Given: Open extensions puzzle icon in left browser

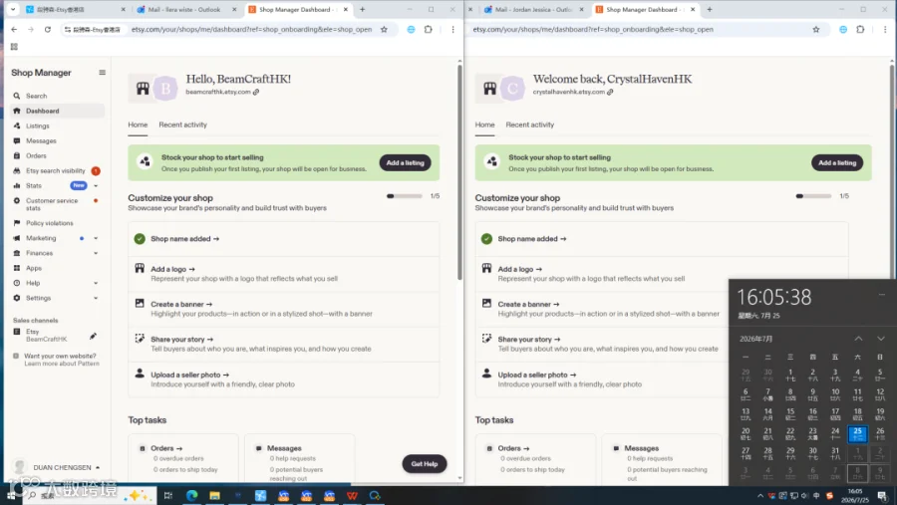Looking at the screenshot, I should pyautogui.click(x=428, y=29).
